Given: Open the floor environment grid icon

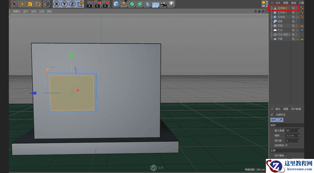Looking at the screenshot, I should (156, 4).
